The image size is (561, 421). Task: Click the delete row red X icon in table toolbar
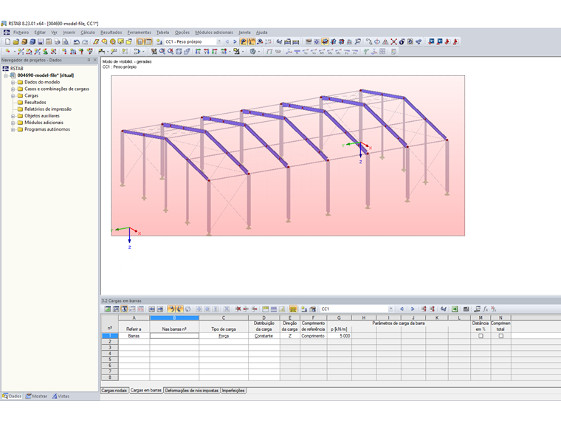(x=238, y=309)
